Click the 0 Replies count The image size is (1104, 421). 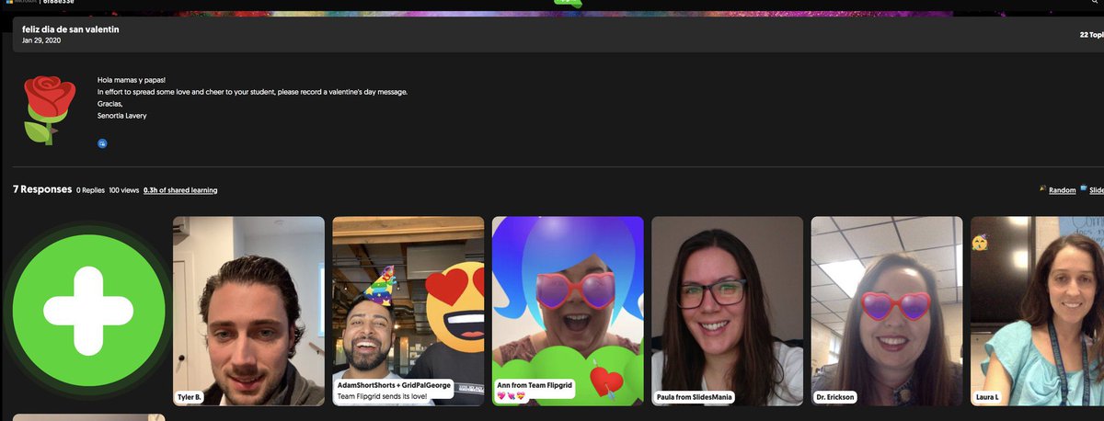point(90,190)
